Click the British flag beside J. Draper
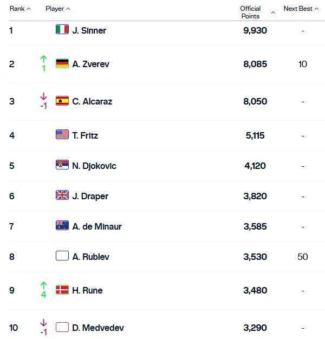 click(62, 195)
